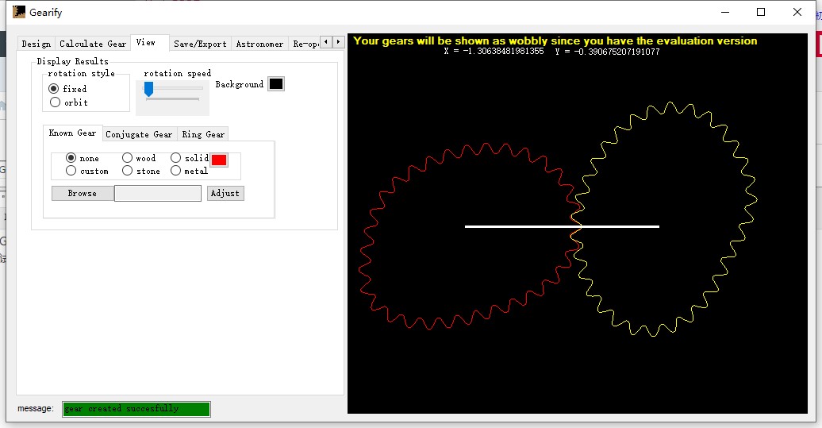Close the Gearify window
The width and height of the screenshot is (822, 428).
coord(797,12)
